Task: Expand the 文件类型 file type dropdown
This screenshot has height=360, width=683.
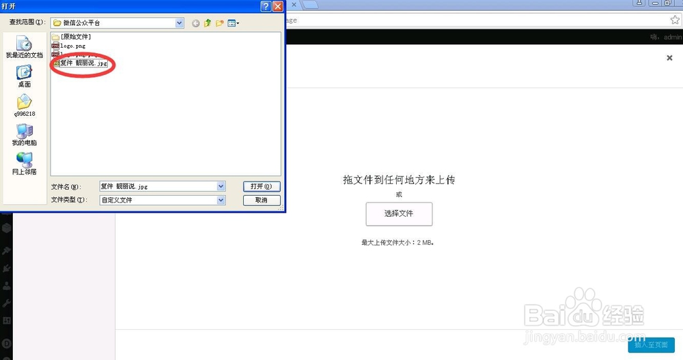Action: (x=221, y=200)
